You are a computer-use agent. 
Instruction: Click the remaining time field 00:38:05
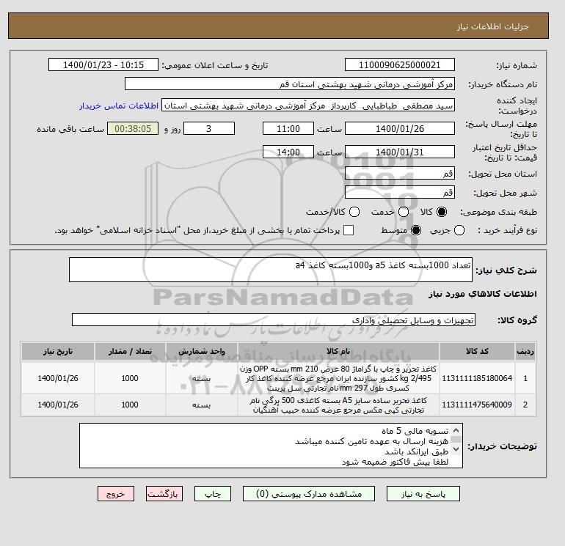[x=133, y=128]
